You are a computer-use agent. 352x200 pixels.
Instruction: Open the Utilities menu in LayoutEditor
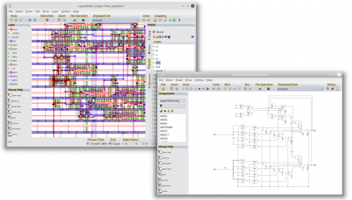coord(66,11)
